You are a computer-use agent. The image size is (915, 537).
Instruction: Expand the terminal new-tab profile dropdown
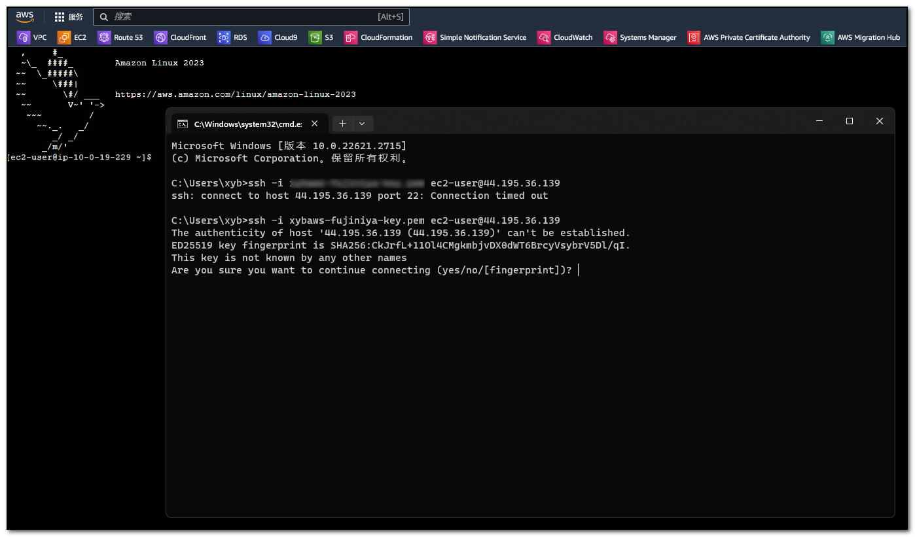coord(363,124)
